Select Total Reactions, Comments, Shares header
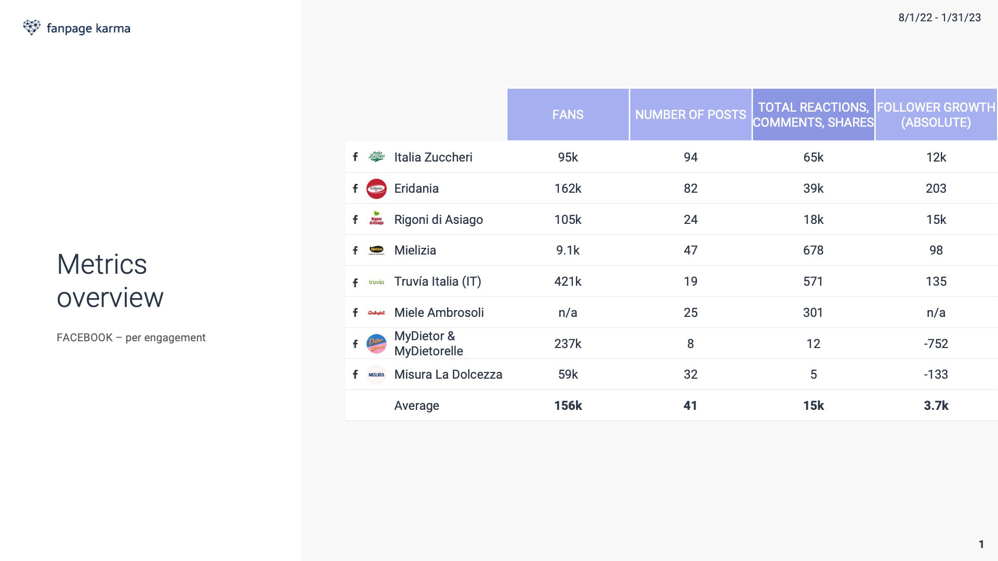Image resolution: width=998 pixels, height=561 pixels. coord(813,114)
